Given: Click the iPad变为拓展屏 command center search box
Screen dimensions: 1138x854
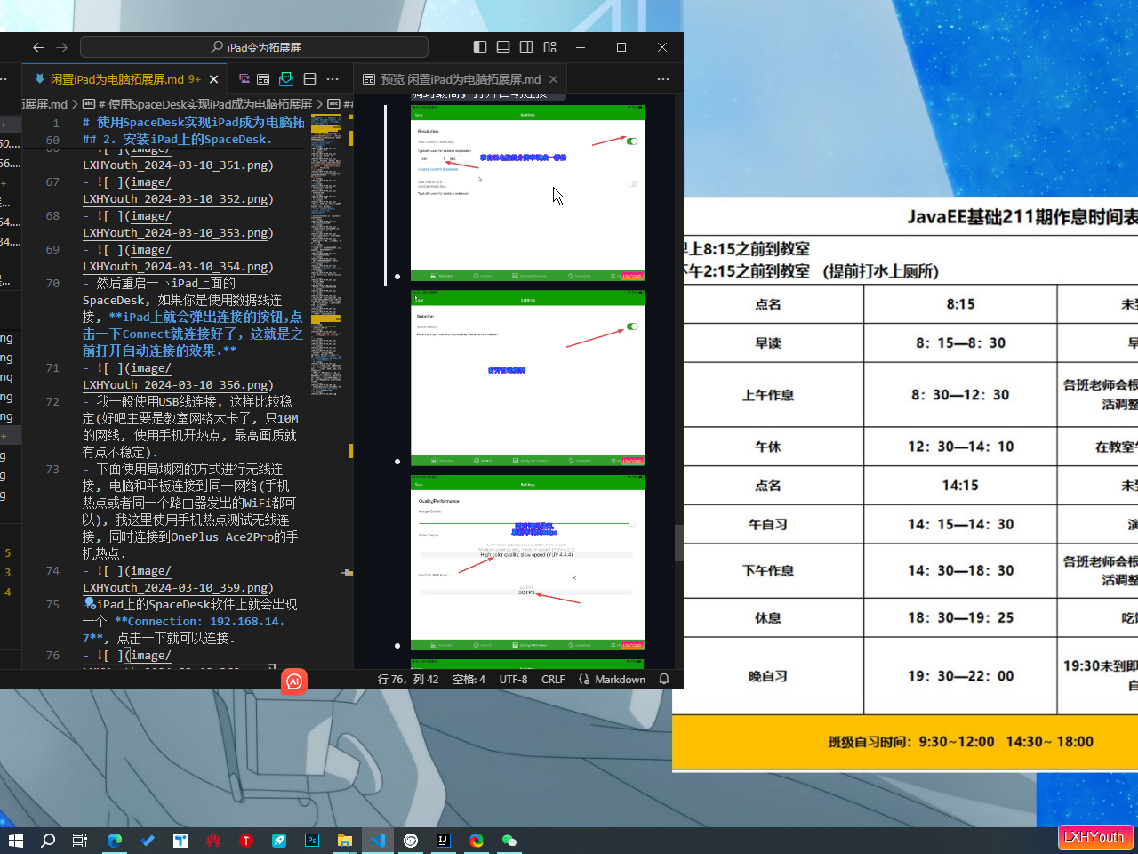Looking at the screenshot, I should click(x=254, y=47).
